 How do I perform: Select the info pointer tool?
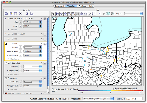click(x=57, y=14)
